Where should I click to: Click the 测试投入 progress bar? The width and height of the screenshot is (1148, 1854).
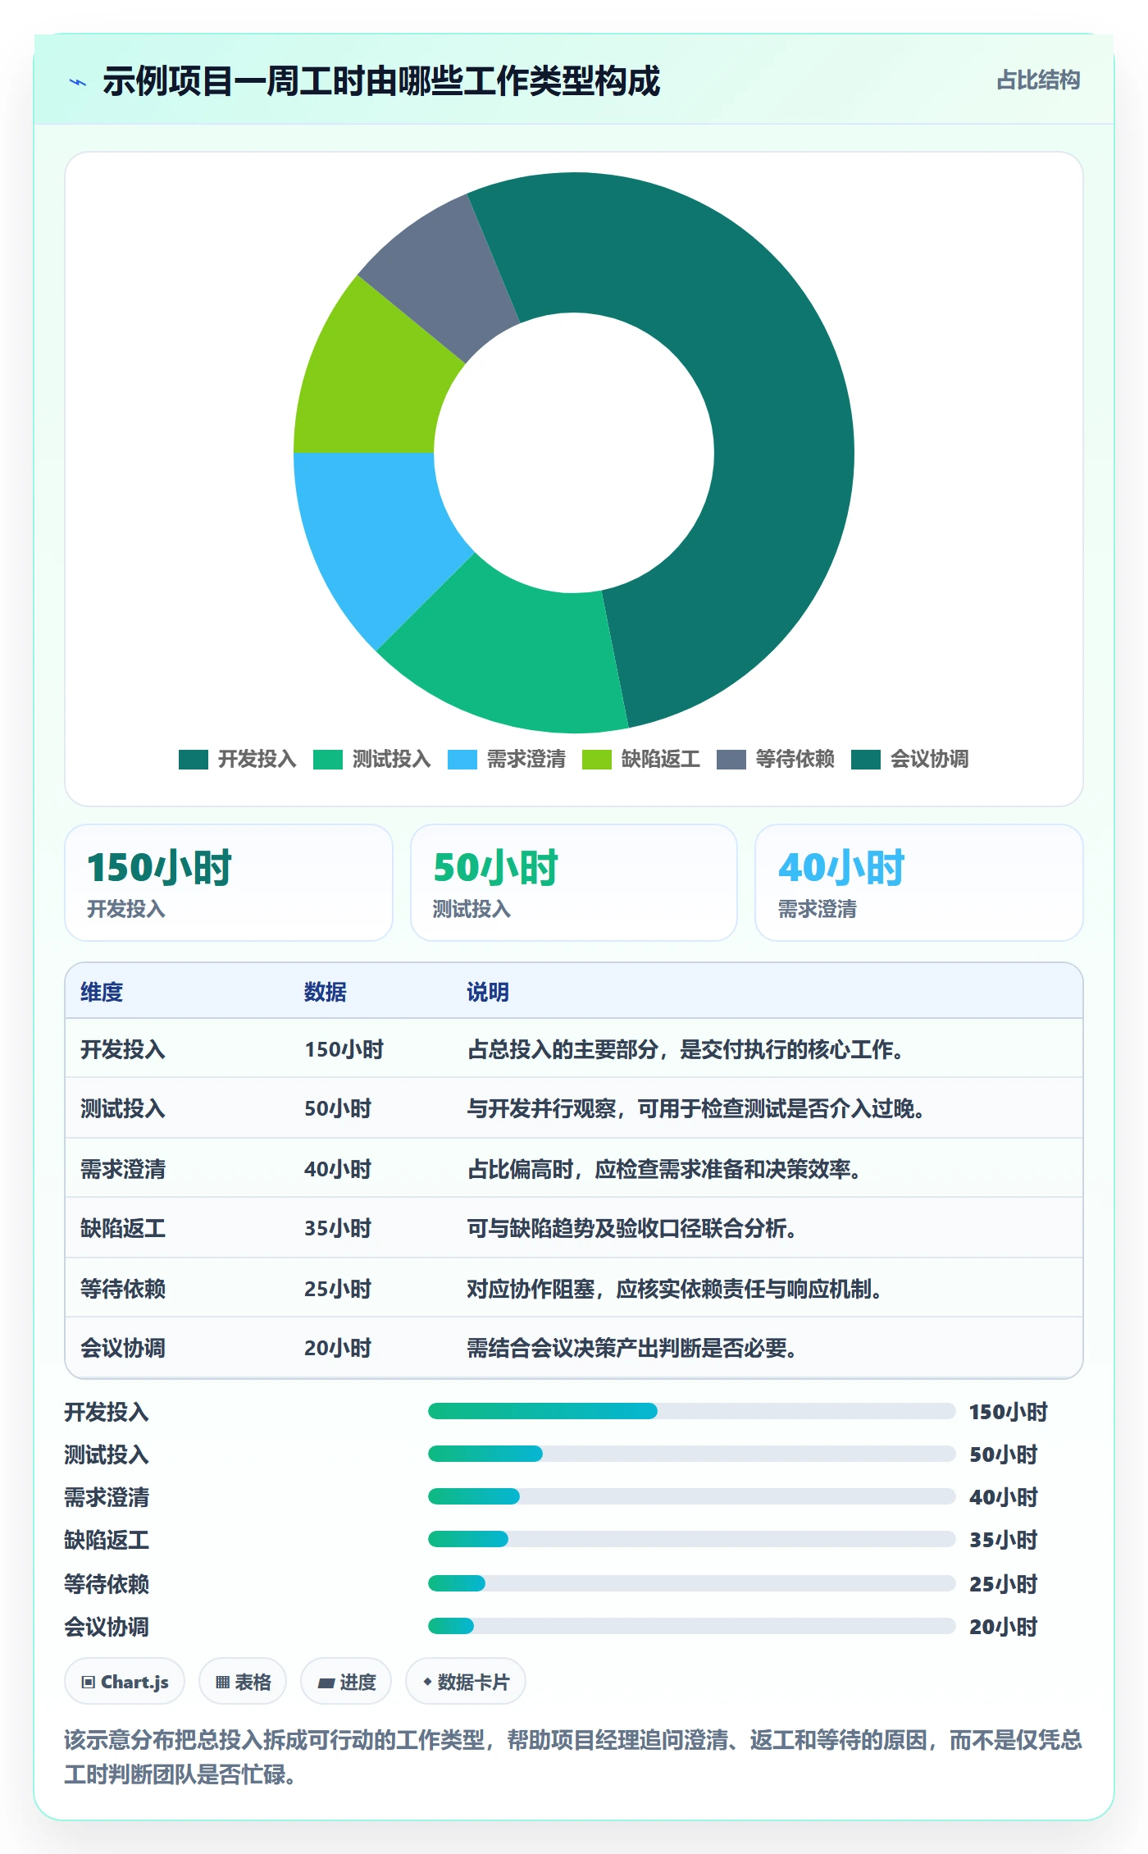(x=691, y=1454)
